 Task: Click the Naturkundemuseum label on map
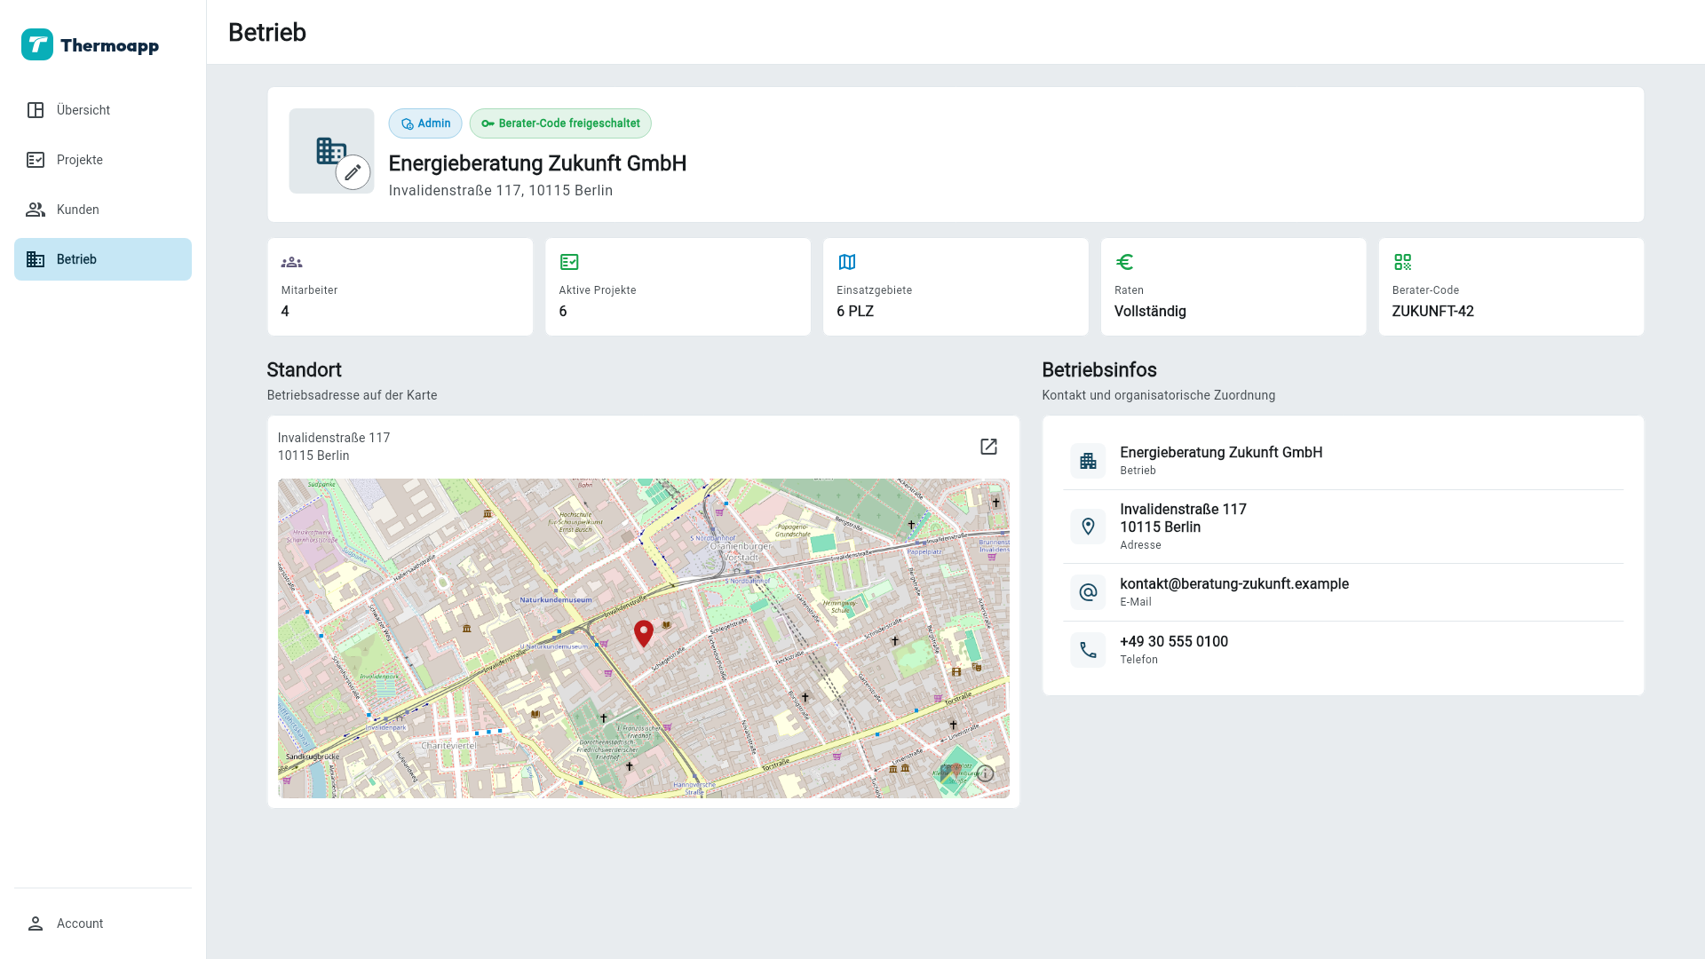pyautogui.click(x=556, y=600)
